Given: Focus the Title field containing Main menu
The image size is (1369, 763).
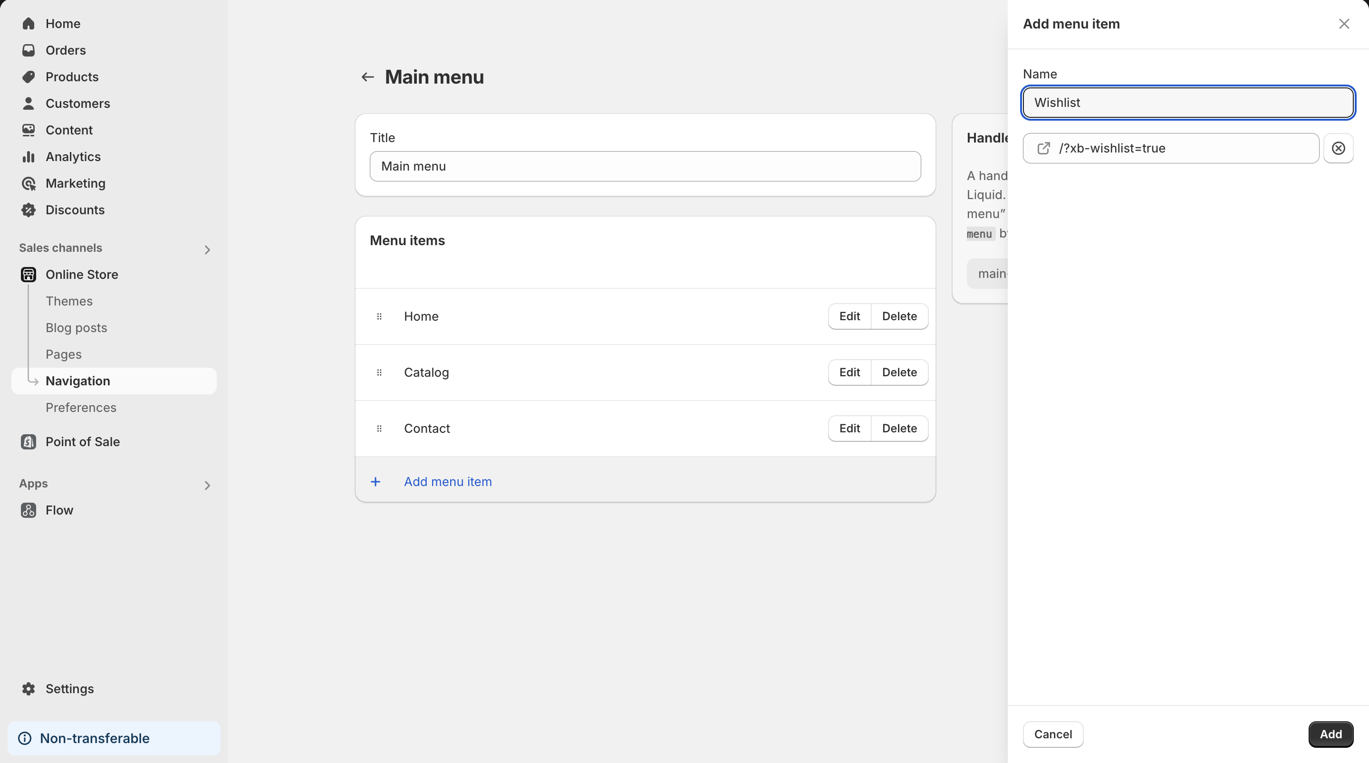Looking at the screenshot, I should coord(645,166).
